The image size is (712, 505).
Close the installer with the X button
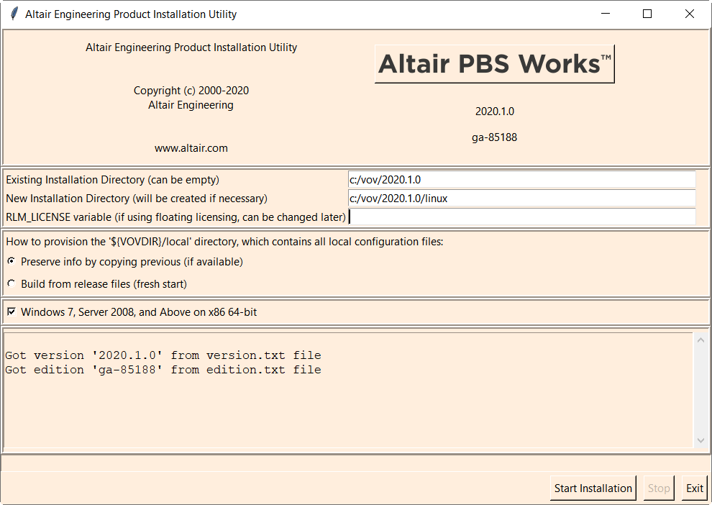[x=689, y=14]
